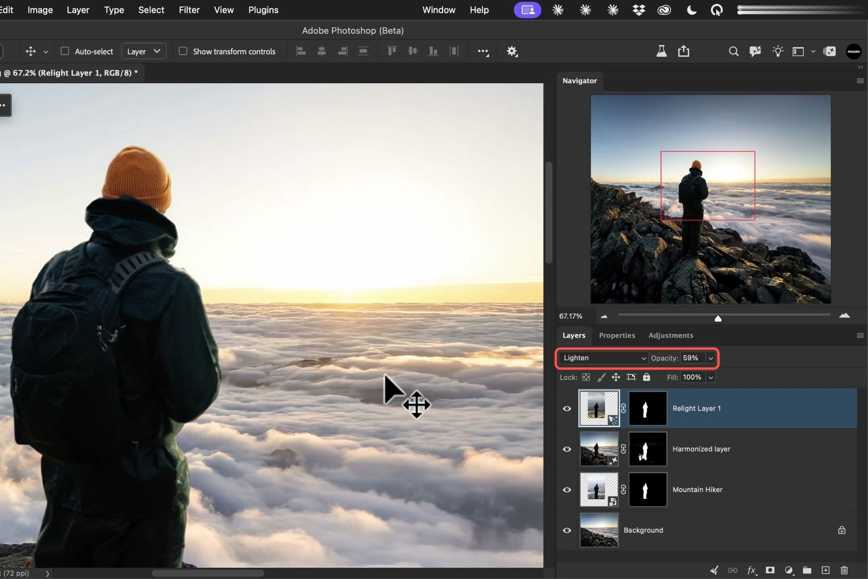Hide the Harmonized layer
Image resolution: width=868 pixels, height=579 pixels.
click(567, 449)
